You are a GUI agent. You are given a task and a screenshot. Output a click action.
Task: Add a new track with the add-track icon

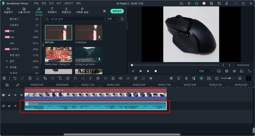pyautogui.click(x=7, y=85)
